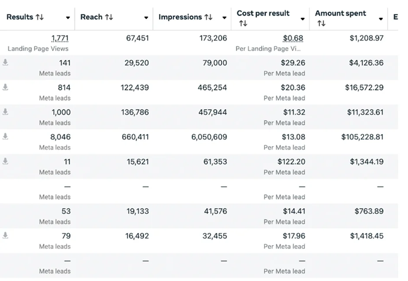Click the export icon beside 11 Meta leads

click(5, 161)
